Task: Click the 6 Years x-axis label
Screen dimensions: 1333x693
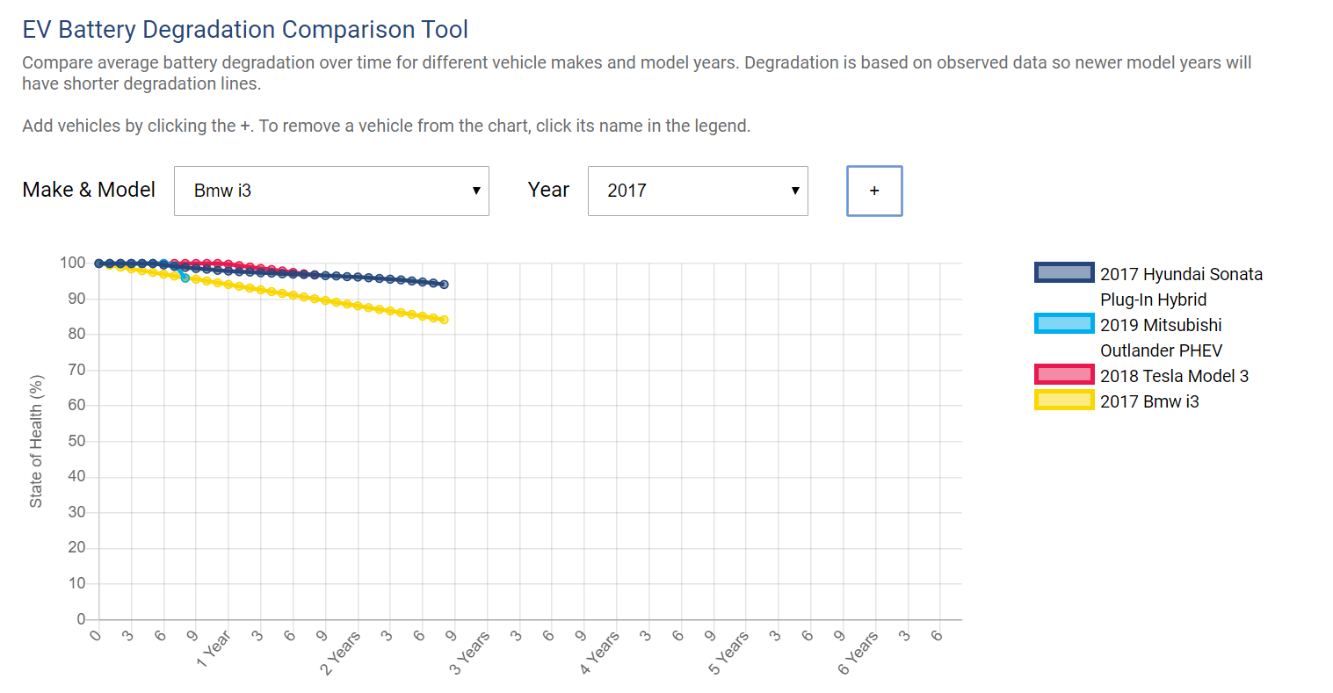Action: (858, 653)
